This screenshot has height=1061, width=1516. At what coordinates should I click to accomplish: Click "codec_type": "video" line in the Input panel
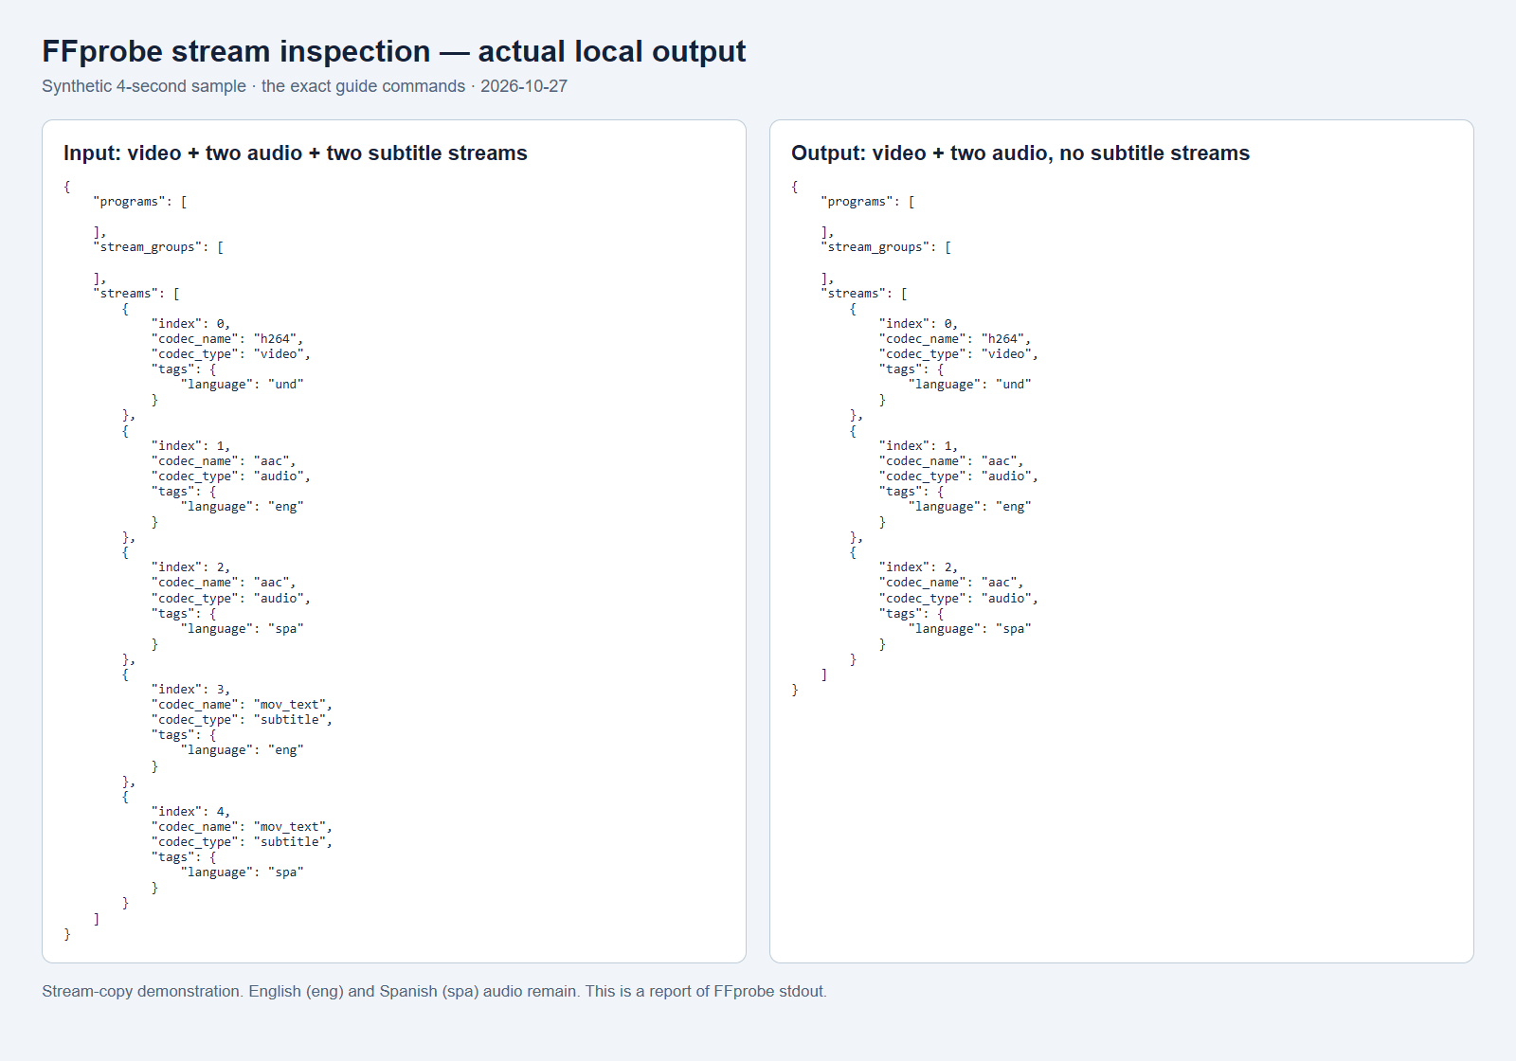pyautogui.click(x=231, y=354)
